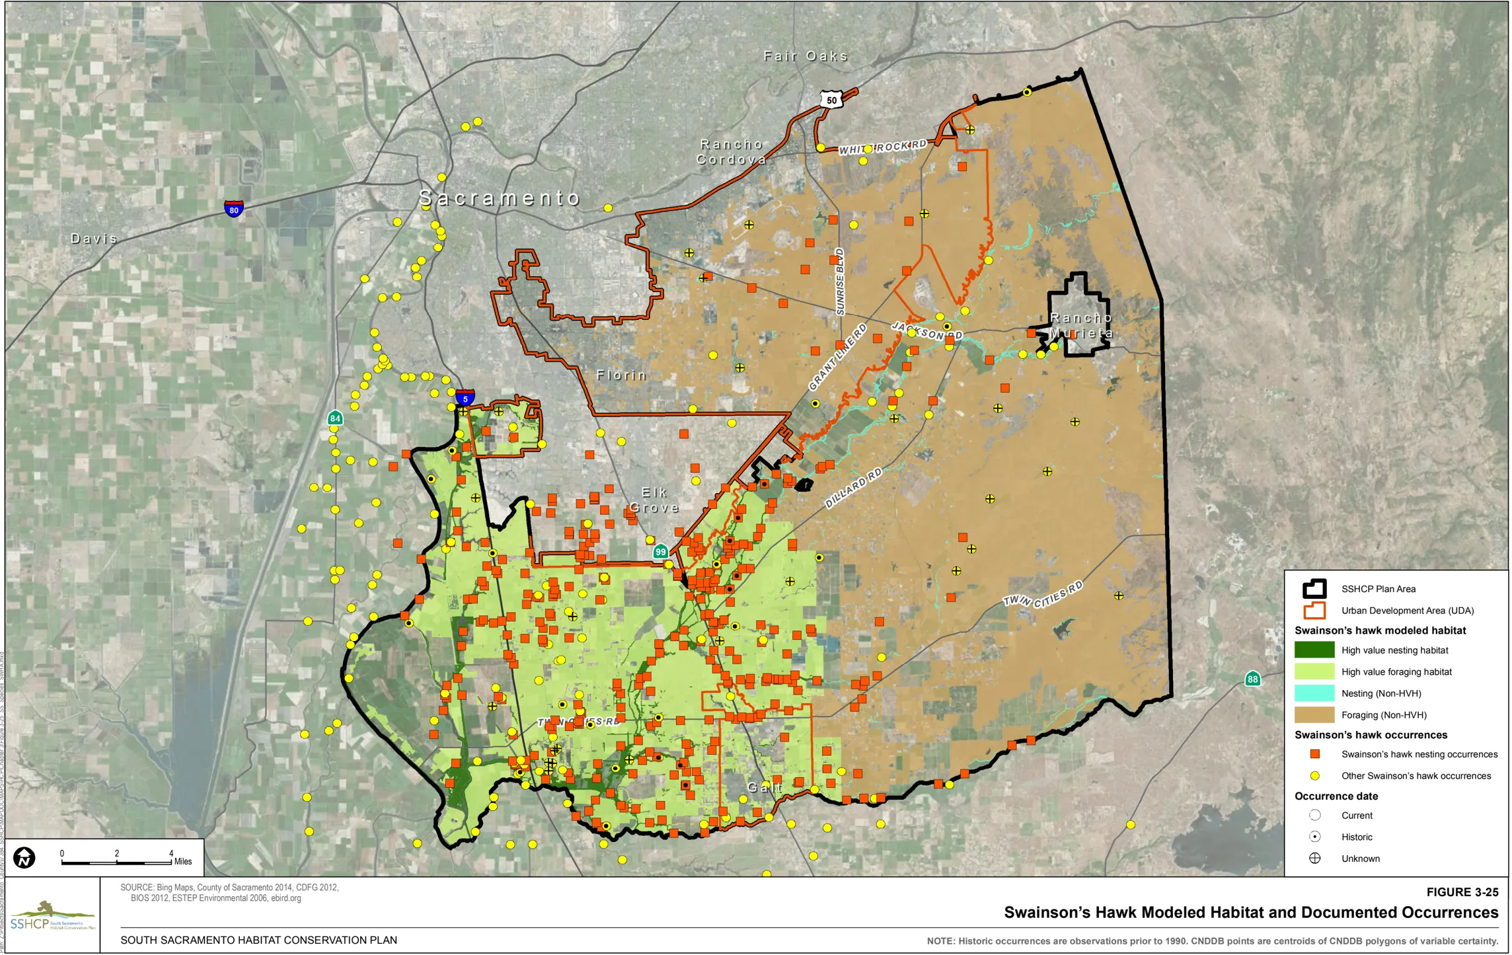Screen dimensions: 1512x955
Task: Click 'High value foraging habitat' legend text
Action: [1396, 672]
